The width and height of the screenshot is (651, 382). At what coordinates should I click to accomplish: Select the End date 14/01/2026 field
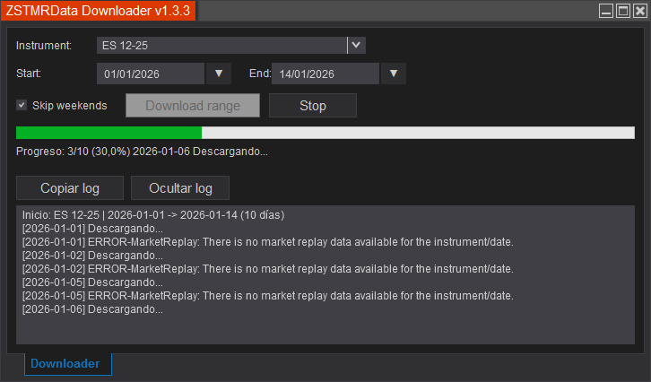coord(326,74)
